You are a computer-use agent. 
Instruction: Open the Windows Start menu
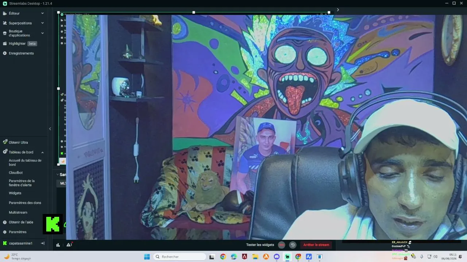click(147, 257)
